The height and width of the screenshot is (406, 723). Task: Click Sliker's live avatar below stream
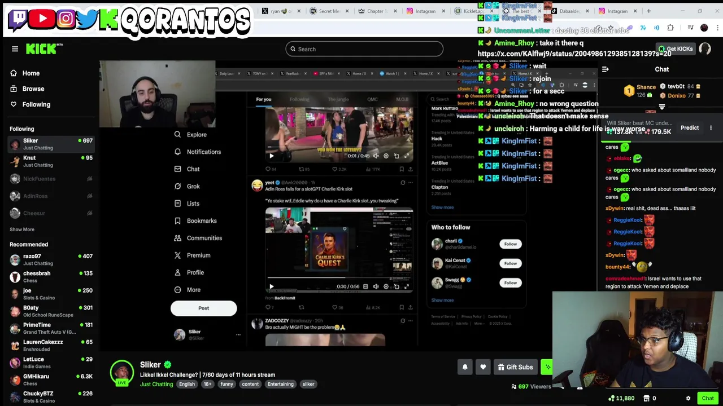[121, 373]
